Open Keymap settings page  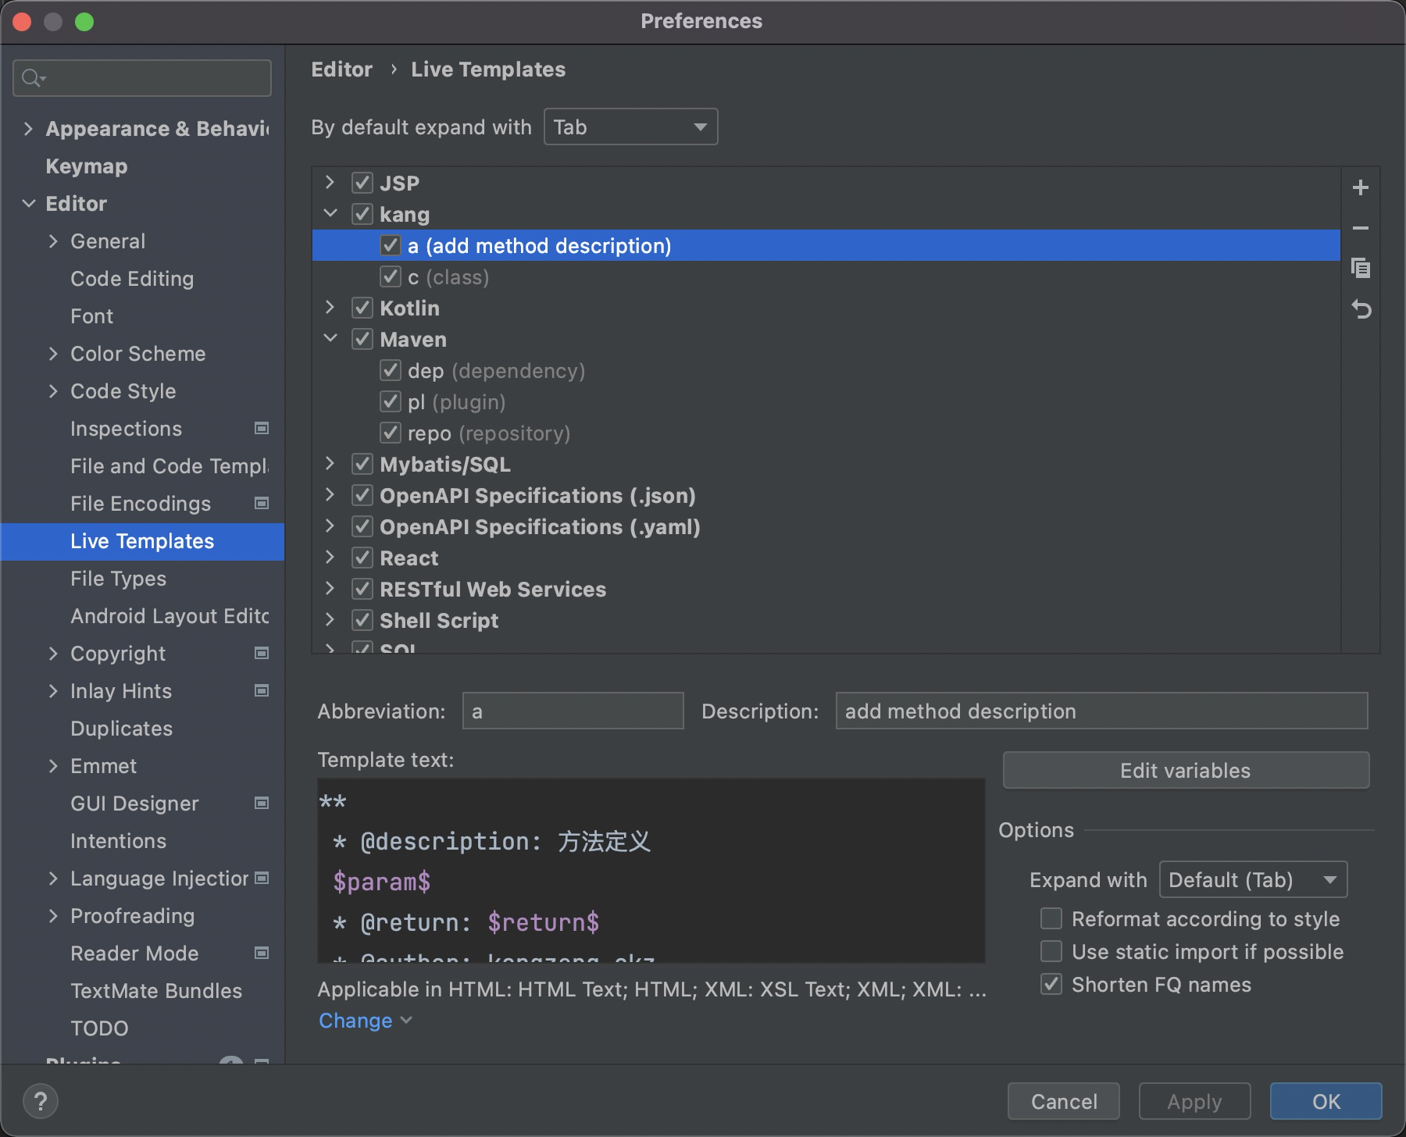click(x=87, y=166)
